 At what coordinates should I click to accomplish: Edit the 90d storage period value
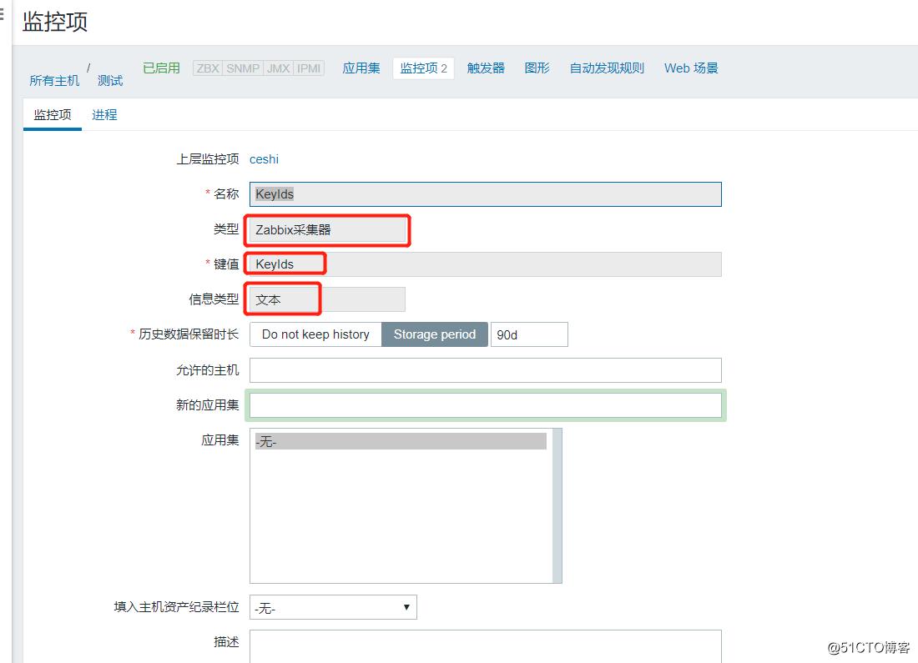(529, 334)
